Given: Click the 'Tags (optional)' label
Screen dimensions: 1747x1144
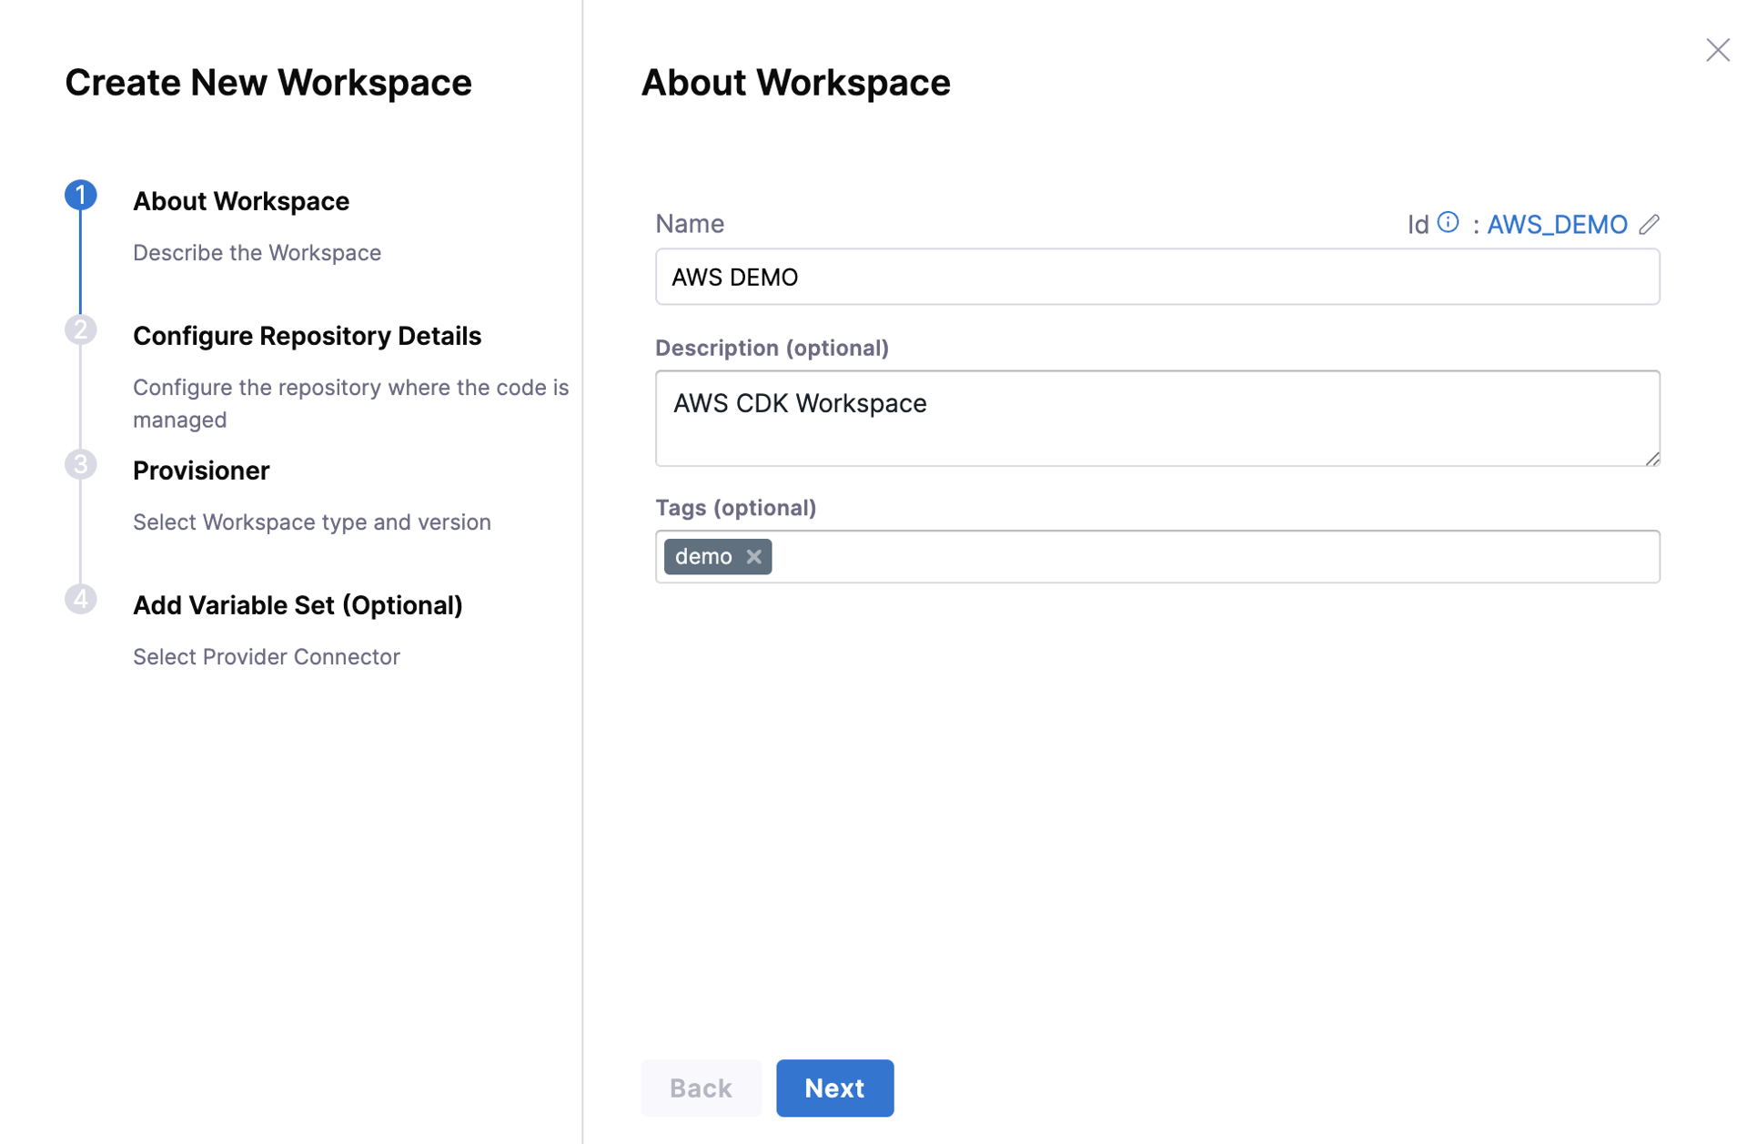Looking at the screenshot, I should (735, 507).
